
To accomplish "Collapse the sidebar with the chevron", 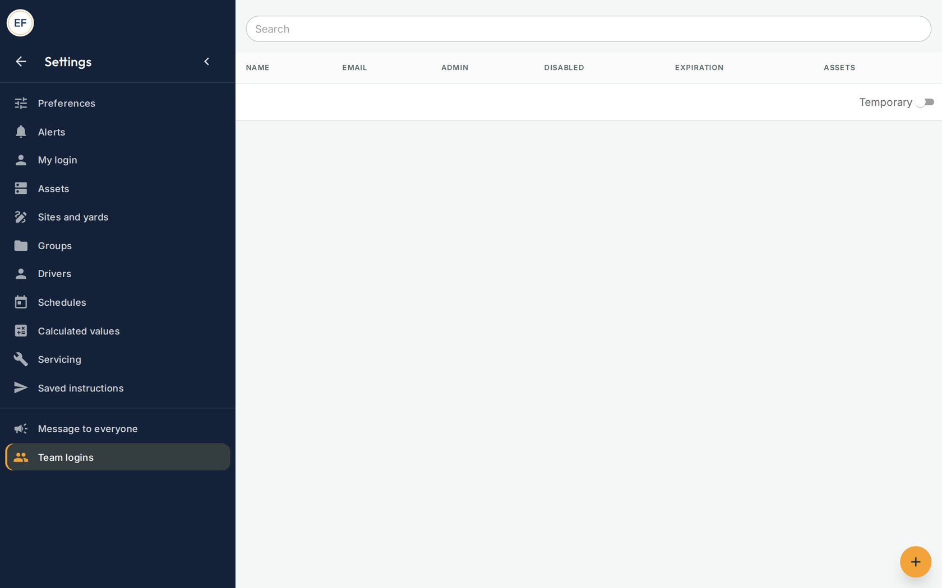I will click(206, 62).
